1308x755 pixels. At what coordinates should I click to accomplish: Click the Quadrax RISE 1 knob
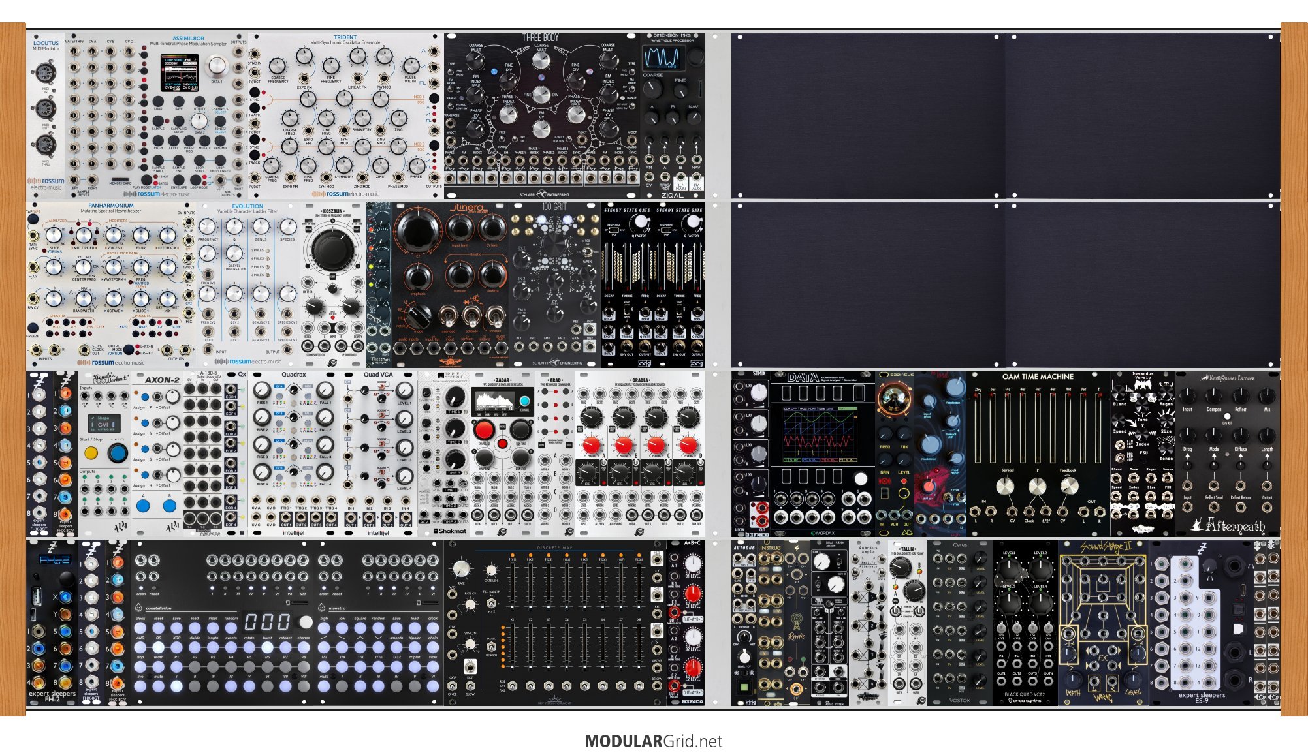262,390
